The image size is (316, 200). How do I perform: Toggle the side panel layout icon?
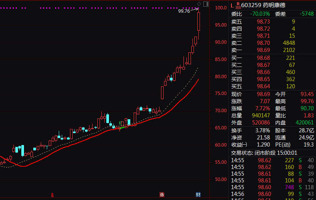[x=206, y=4]
